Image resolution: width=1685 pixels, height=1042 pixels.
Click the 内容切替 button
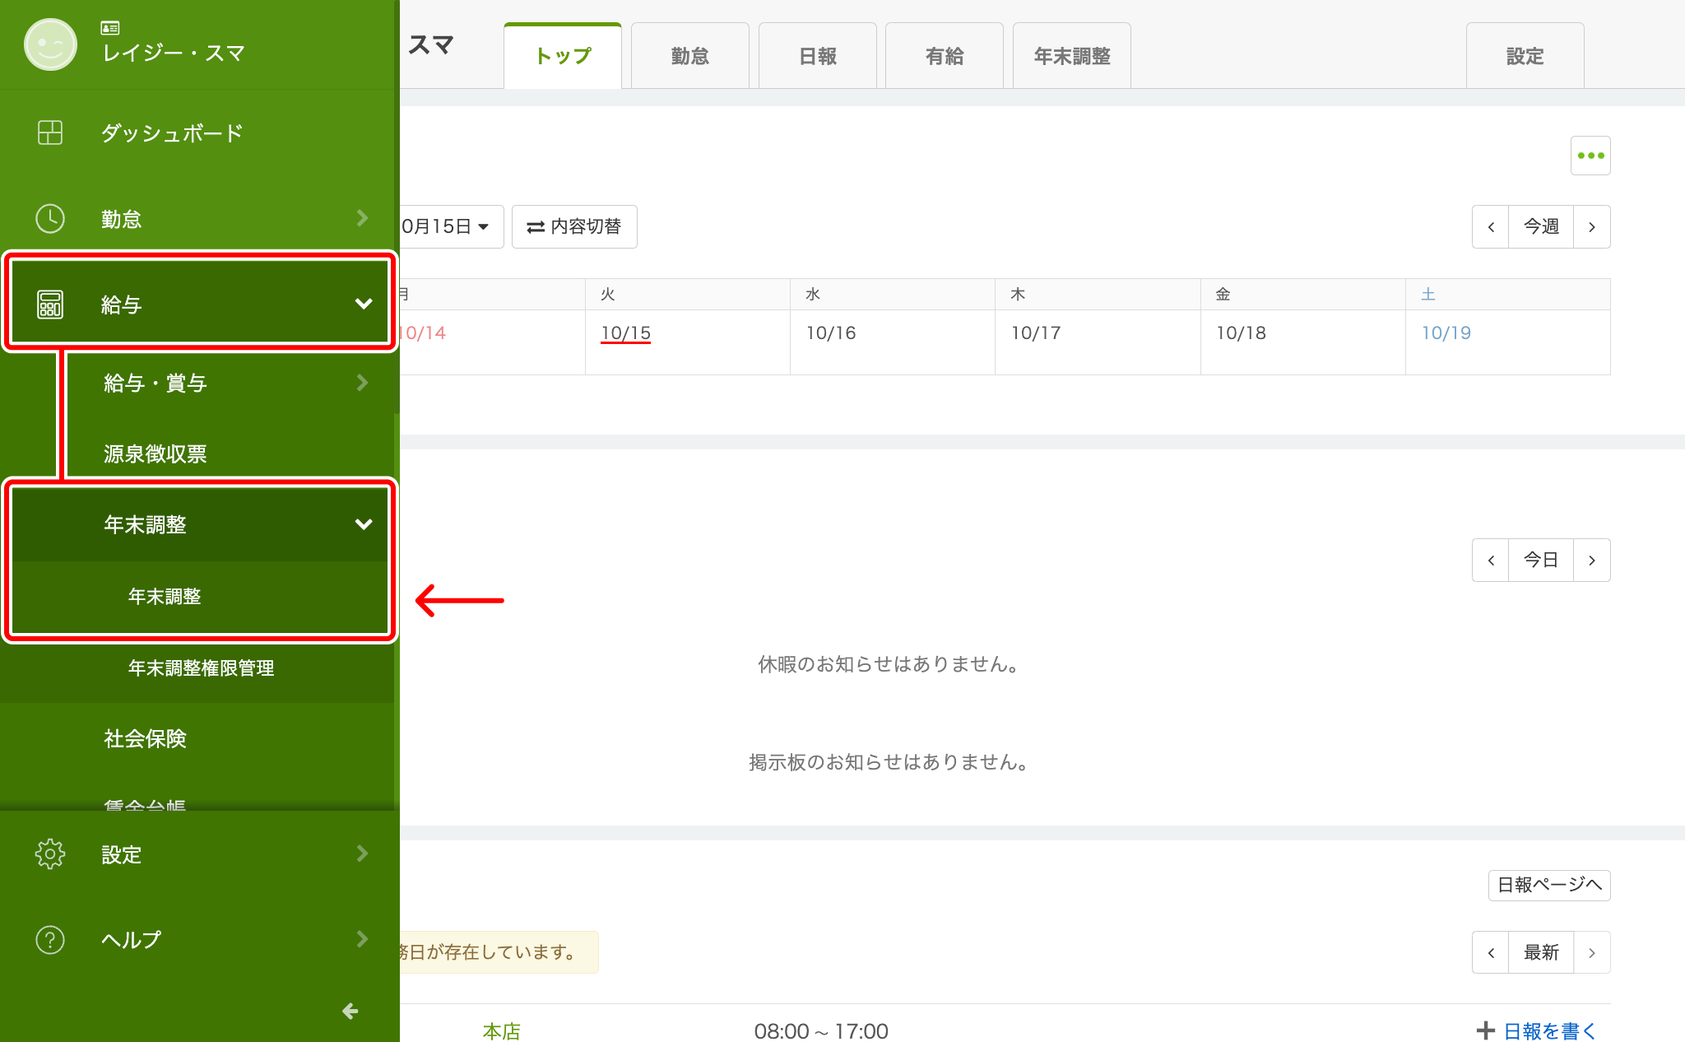(x=574, y=226)
